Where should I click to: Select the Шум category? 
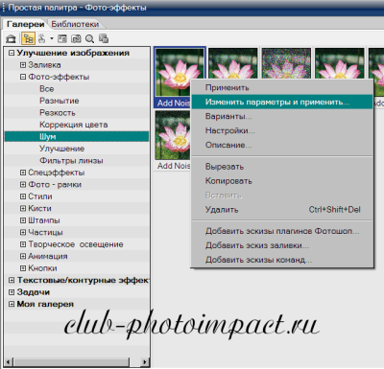(77, 136)
